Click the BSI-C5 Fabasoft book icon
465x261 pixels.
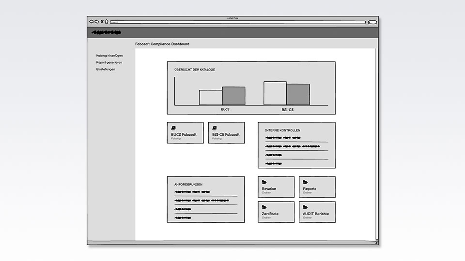[x=215, y=128]
